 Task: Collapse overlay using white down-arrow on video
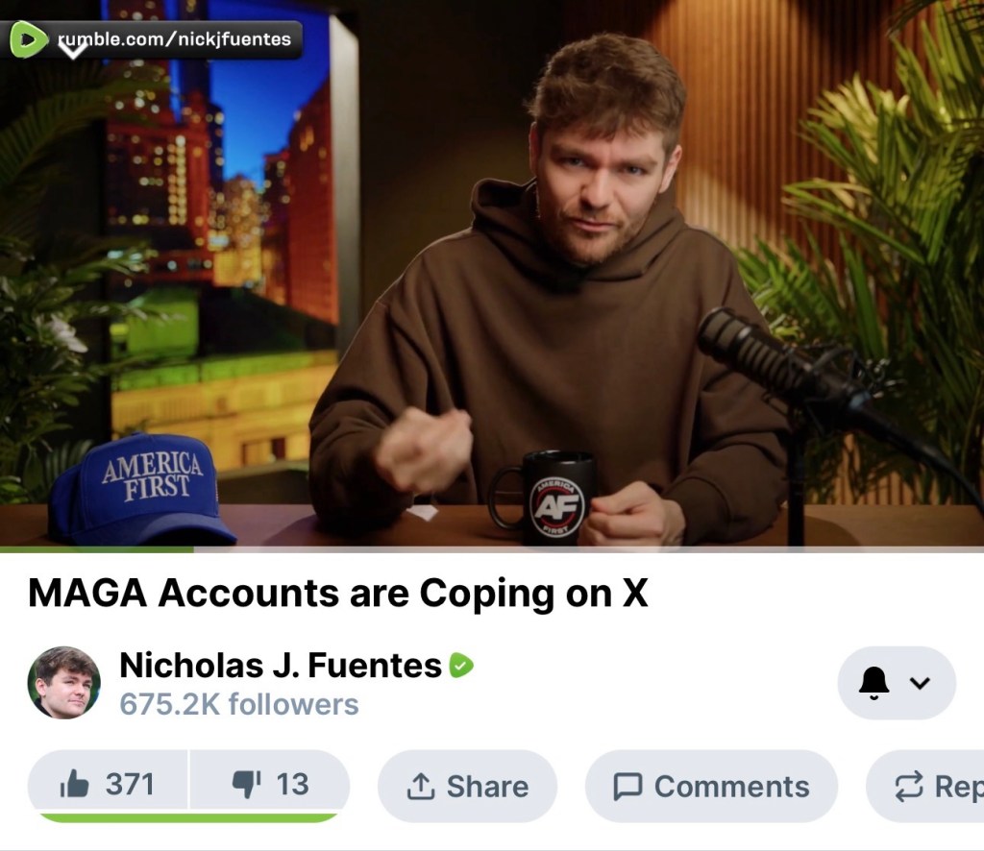pyautogui.click(x=73, y=50)
